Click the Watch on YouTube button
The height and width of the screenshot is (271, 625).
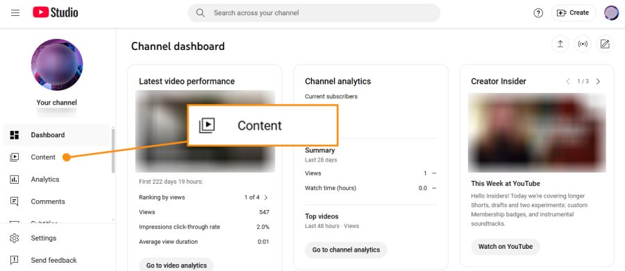click(x=506, y=247)
